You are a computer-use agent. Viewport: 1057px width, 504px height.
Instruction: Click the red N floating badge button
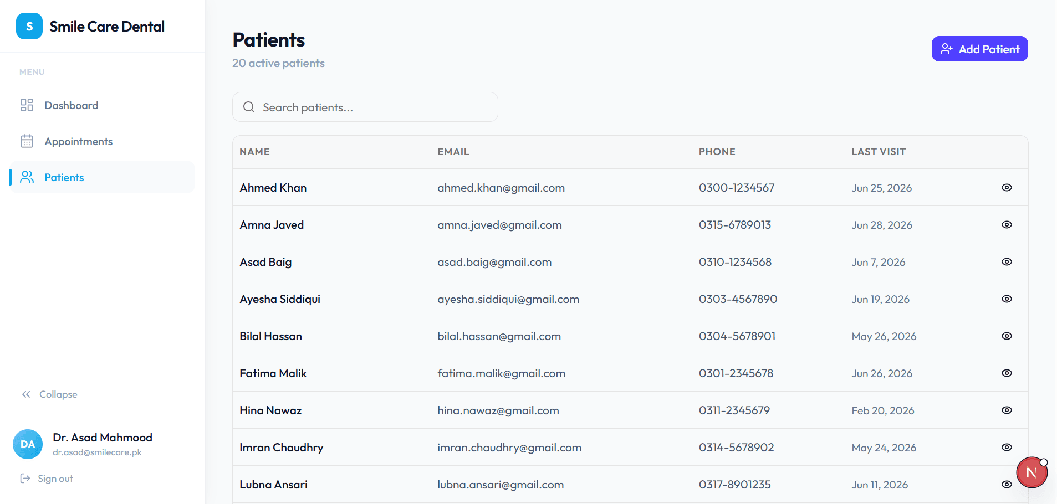pyautogui.click(x=1032, y=472)
